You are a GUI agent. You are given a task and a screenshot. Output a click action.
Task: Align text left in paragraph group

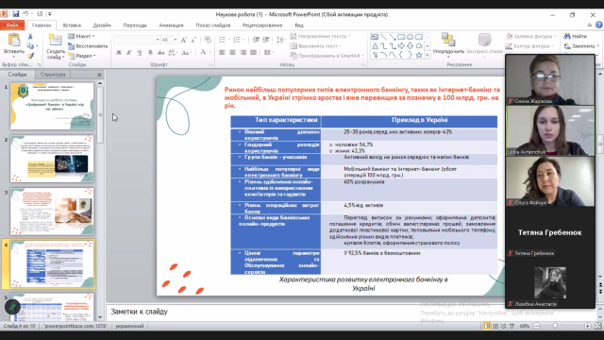[223, 53]
